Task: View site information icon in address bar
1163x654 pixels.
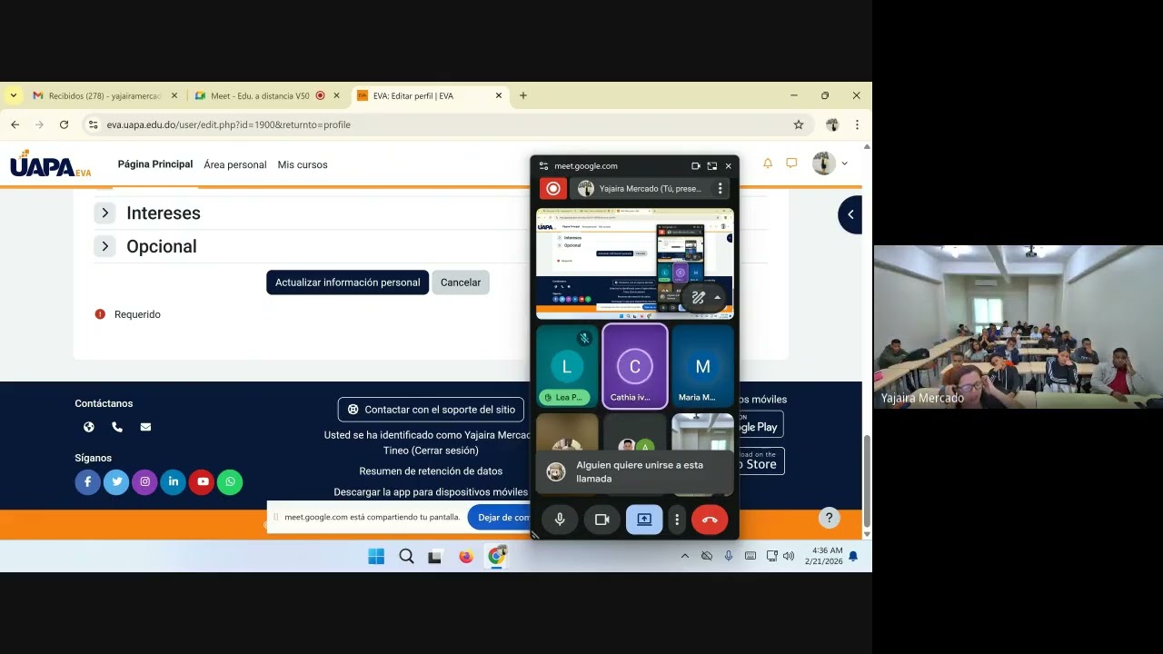Action: (x=93, y=124)
